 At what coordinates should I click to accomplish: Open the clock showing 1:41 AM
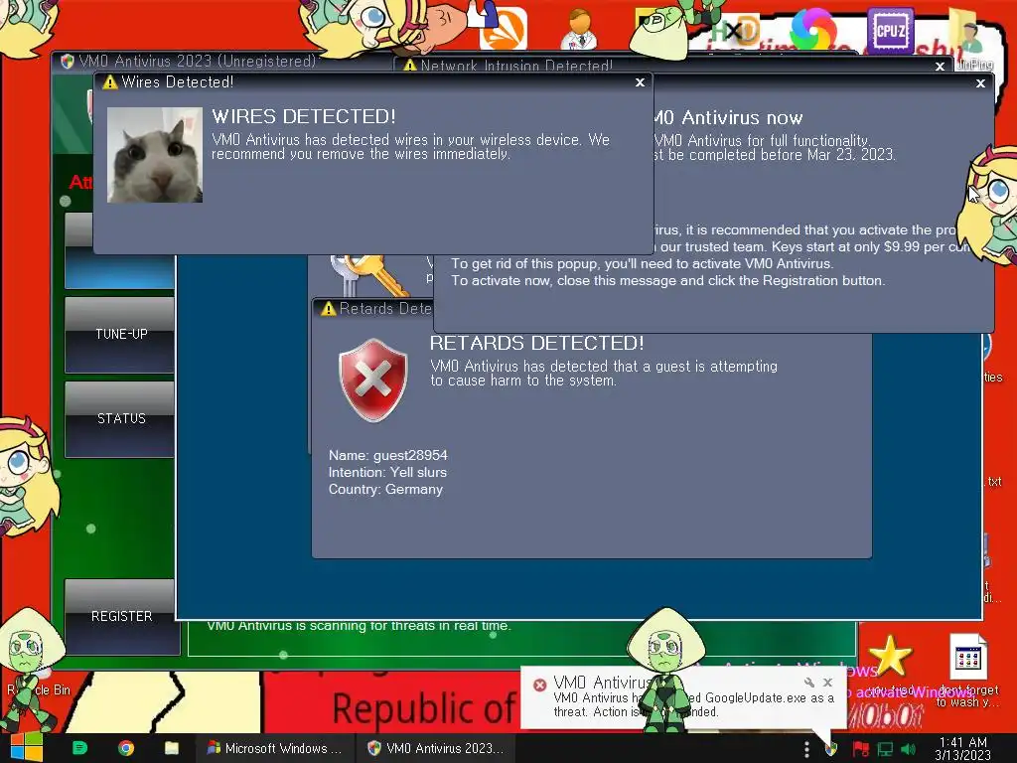962,748
